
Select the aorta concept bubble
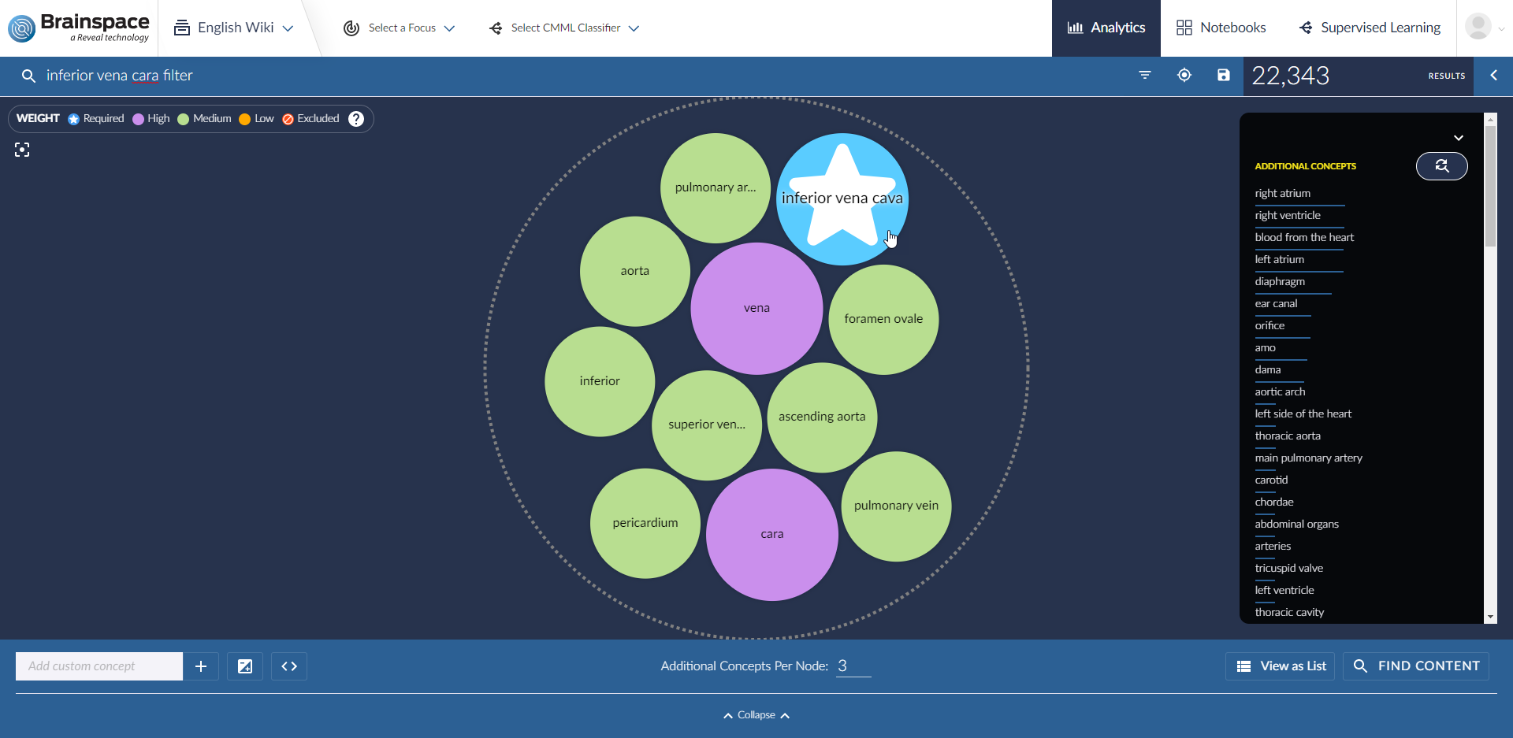635,271
